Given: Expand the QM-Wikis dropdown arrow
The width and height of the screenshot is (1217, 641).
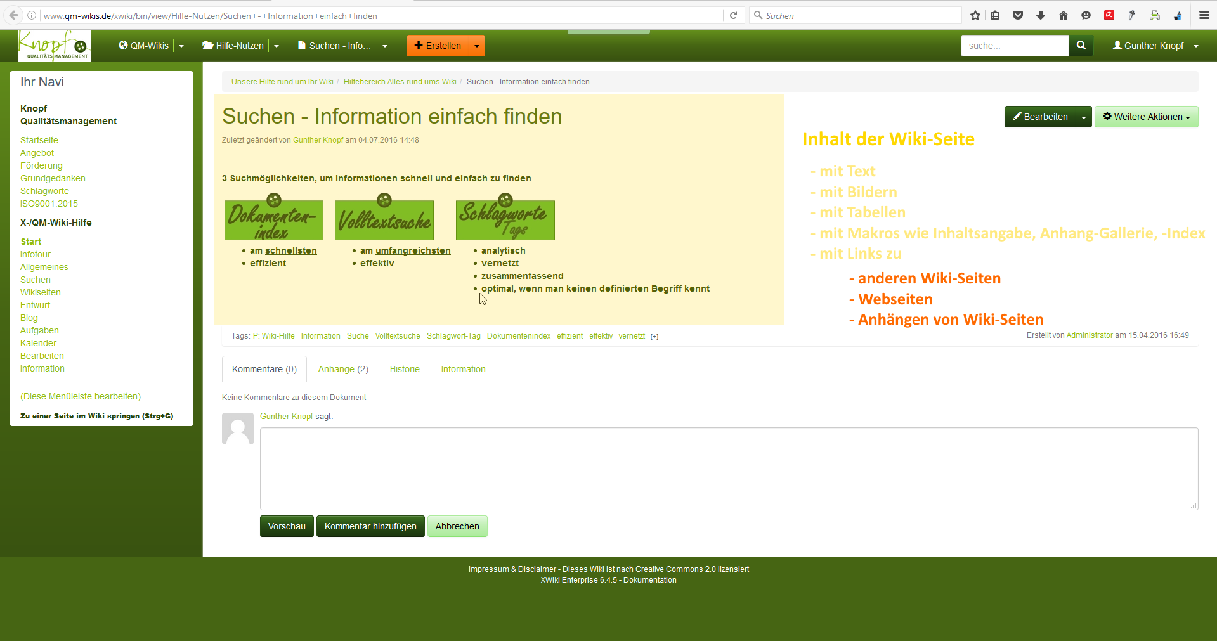Looking at the screenshot, I should (x=181, y=46).
